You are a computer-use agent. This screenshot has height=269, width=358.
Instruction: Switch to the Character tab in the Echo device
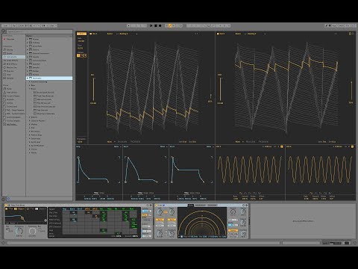[x=212, y=205]
